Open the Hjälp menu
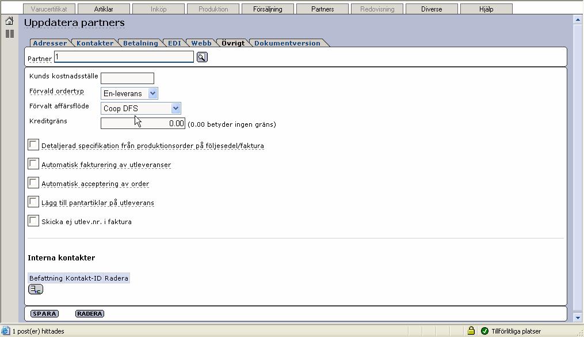584x337 pixels. point(486,9)
